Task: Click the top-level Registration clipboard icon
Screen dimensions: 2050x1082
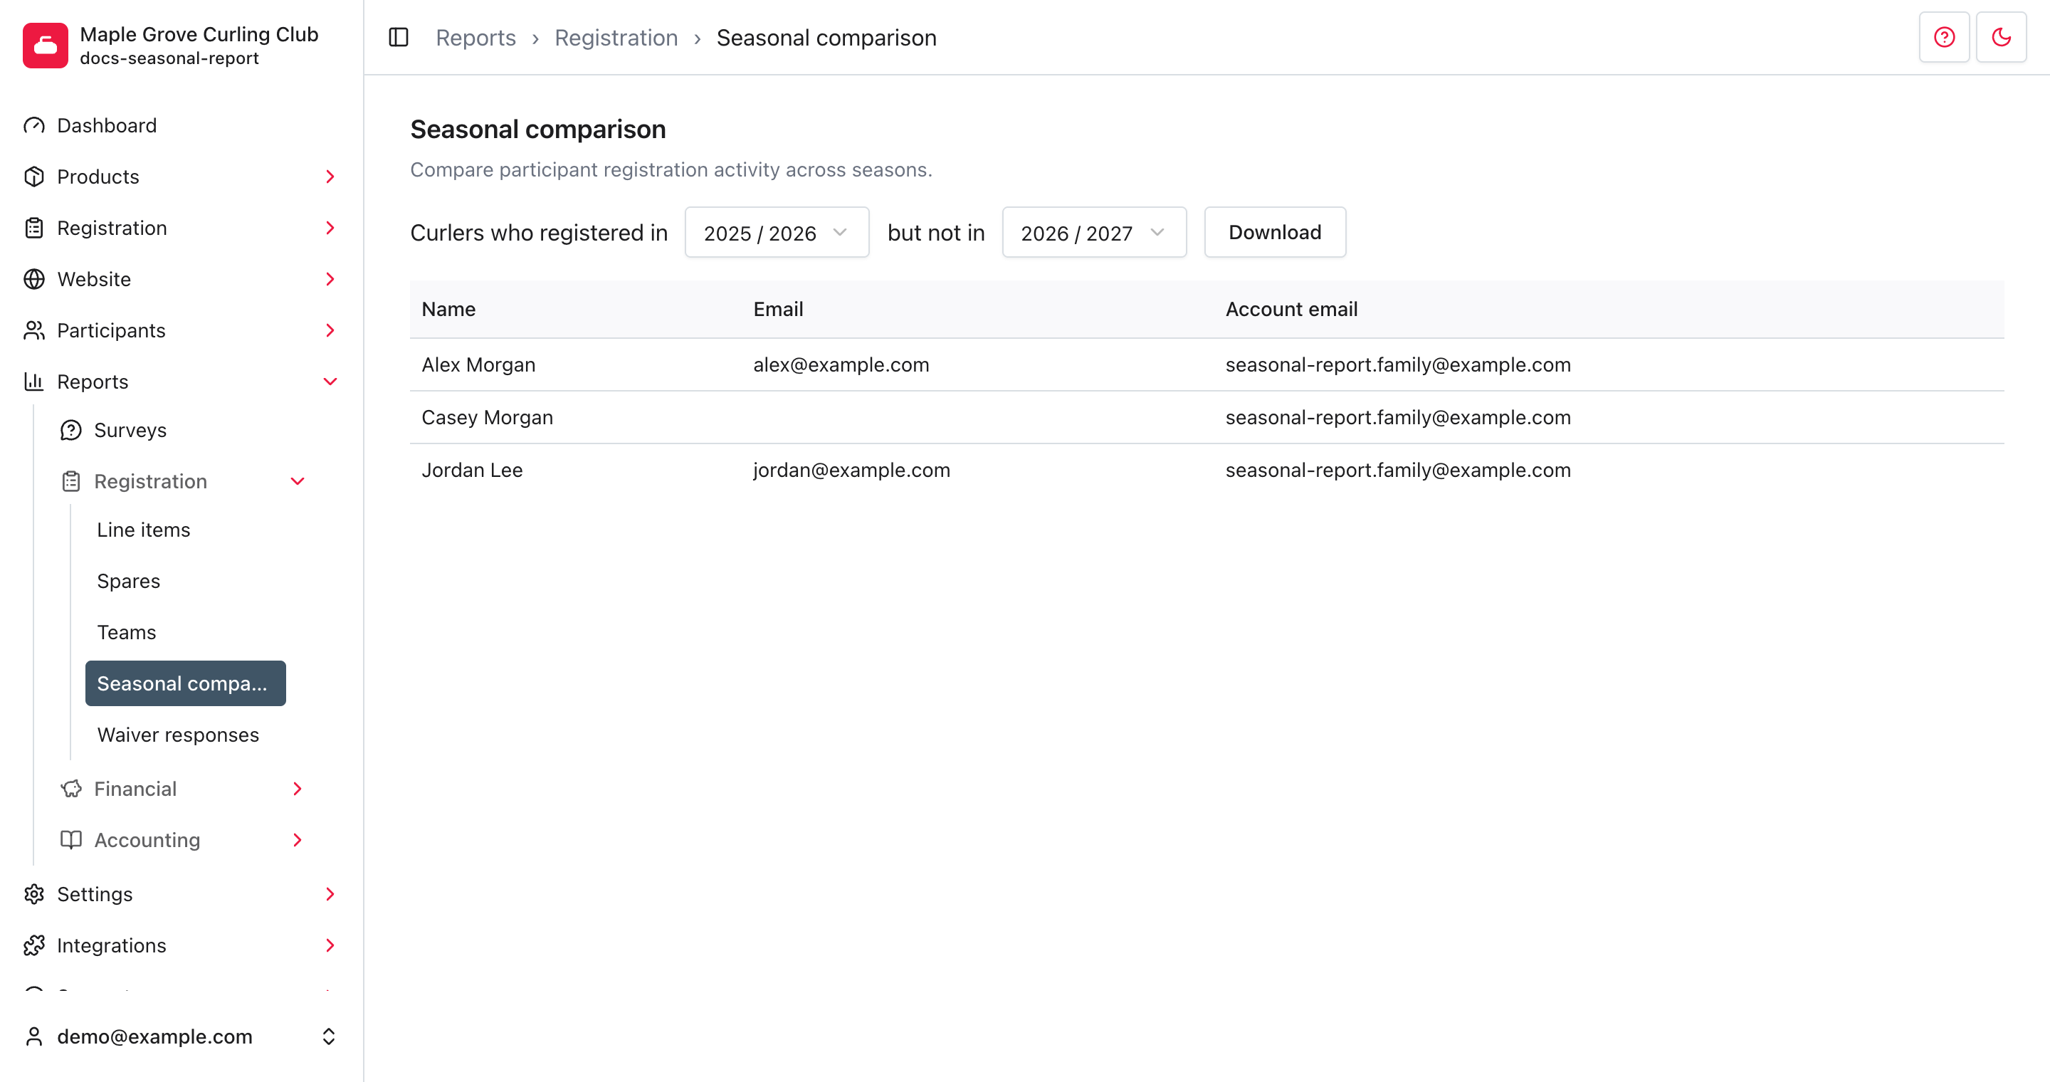Action: [x=34, y=229]
